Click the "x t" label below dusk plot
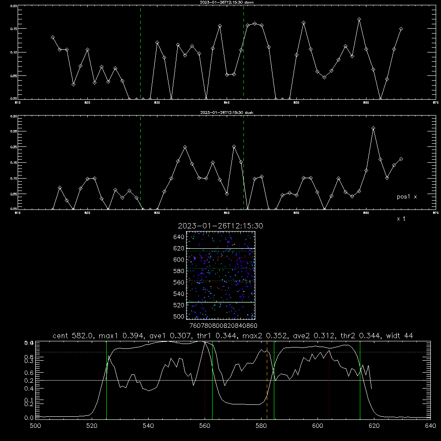441x441 pixels. pos(401,219)
